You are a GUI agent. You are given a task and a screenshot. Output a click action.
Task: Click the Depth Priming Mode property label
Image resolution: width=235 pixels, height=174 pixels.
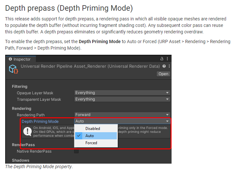click(x=40, y=122)
